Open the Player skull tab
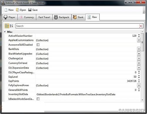Image resolution: width=147 pixels, height=114 pixels. [10, 17]
